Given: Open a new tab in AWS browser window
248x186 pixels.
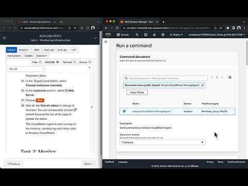Looking at the screenshot, I should point(163,22).
